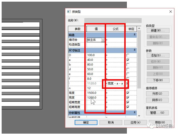Click the 值 column header
The width and height of the screenshot is (178, 135).
(x=95, y=29)
